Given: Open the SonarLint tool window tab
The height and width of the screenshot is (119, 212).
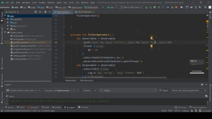Looking at the screenshot, I should [33, 107].
